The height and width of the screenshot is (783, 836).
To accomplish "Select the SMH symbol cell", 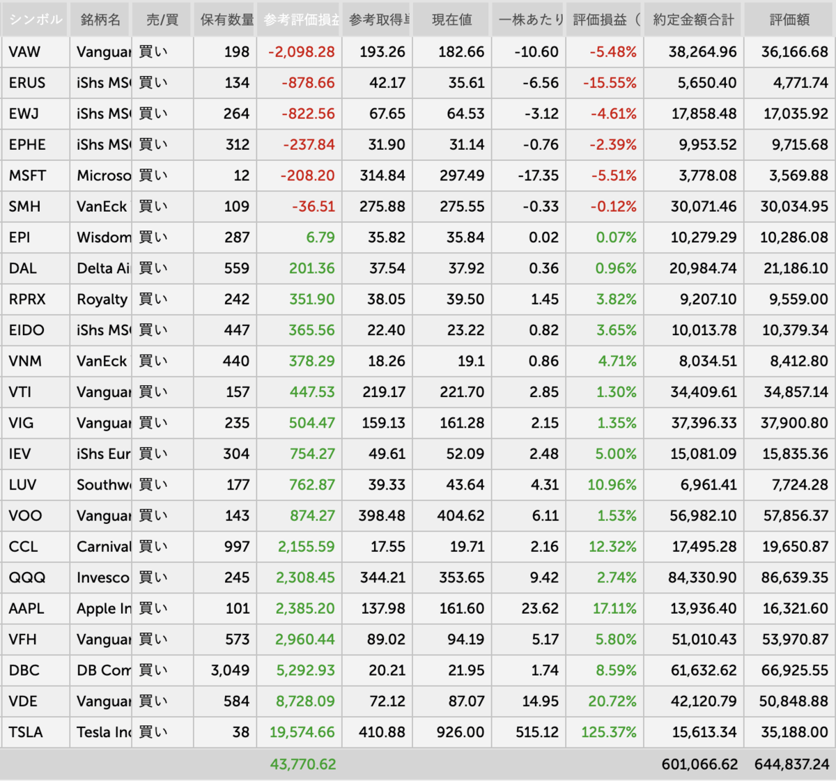I will (x=35, y=206).
